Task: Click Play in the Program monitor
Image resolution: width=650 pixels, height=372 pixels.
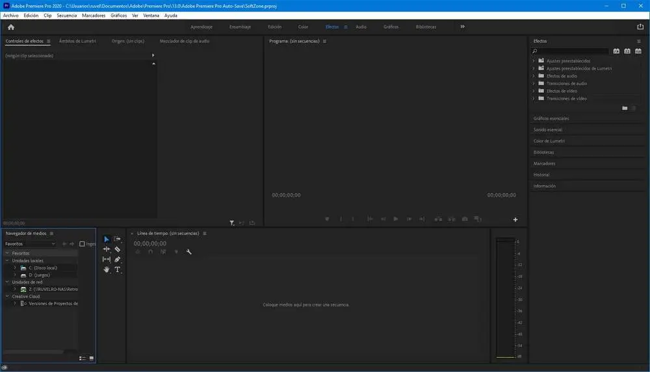Action: click(x=396, y=219)
